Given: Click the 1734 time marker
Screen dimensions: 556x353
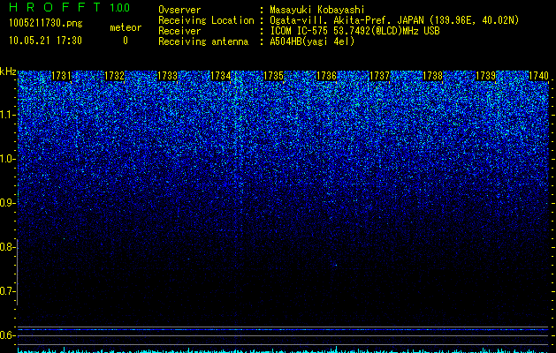Looking at the screenshot, I should 221,76.
